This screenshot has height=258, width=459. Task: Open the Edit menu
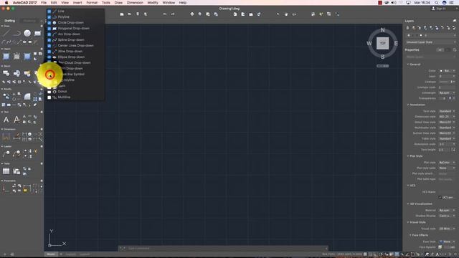pos(54,3)
